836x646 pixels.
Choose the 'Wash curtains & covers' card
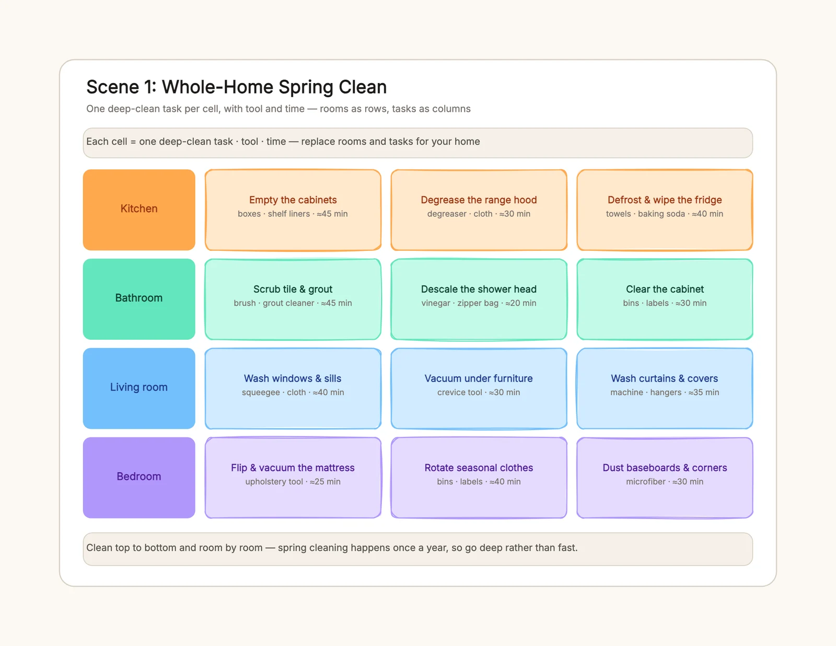(x=665, y=388)
